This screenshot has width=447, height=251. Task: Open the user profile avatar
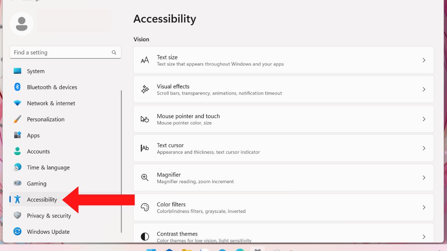coord(22,23)
